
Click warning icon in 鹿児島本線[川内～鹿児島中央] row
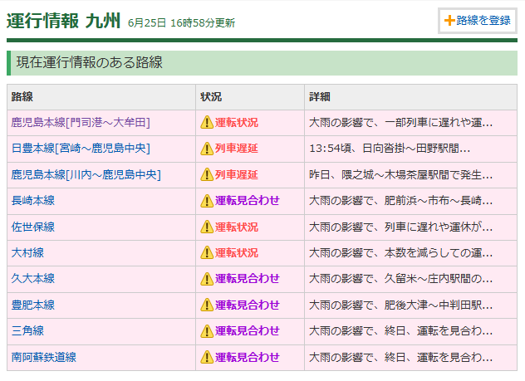click(x=207, y=174)
